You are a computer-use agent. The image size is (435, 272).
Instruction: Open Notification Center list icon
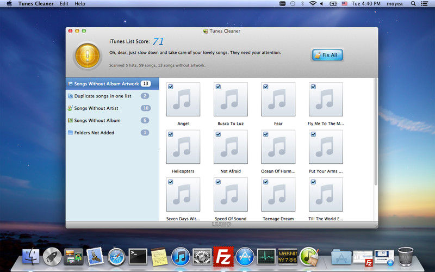coord(425,4)
